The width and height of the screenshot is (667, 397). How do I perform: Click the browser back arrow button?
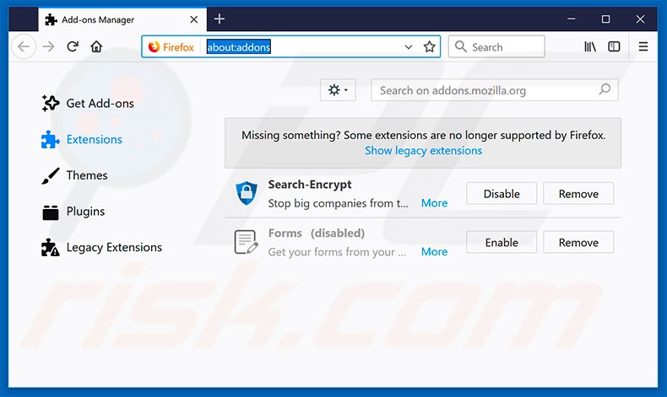tap(24, 47)
